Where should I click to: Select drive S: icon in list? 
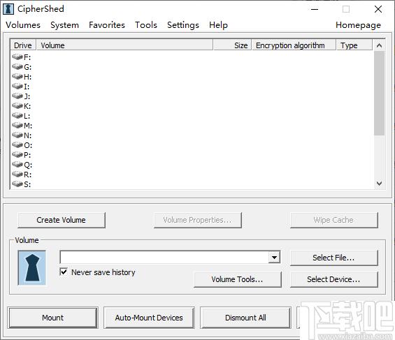pyautogui.click(x=17, y=184)
